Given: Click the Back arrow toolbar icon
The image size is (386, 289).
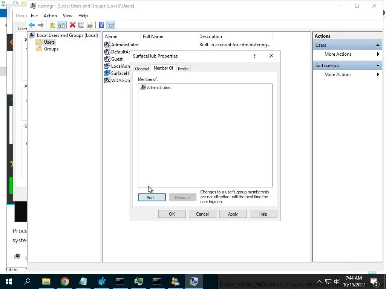Looking at the screenshot, I should click(x=32, y=25).
